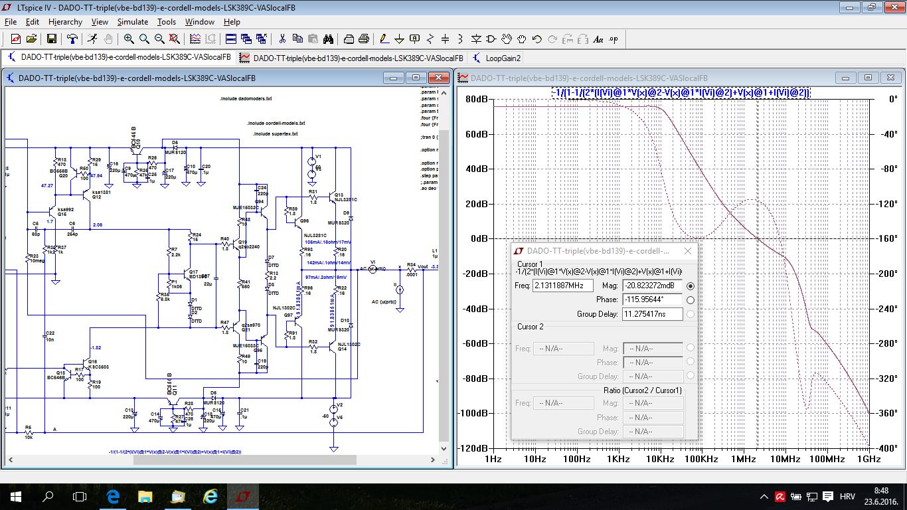Click the Cursor 1 Mag value field
The height and width of the screenshot is (510, 907).
pyautogui.click(x=653, y=286)
